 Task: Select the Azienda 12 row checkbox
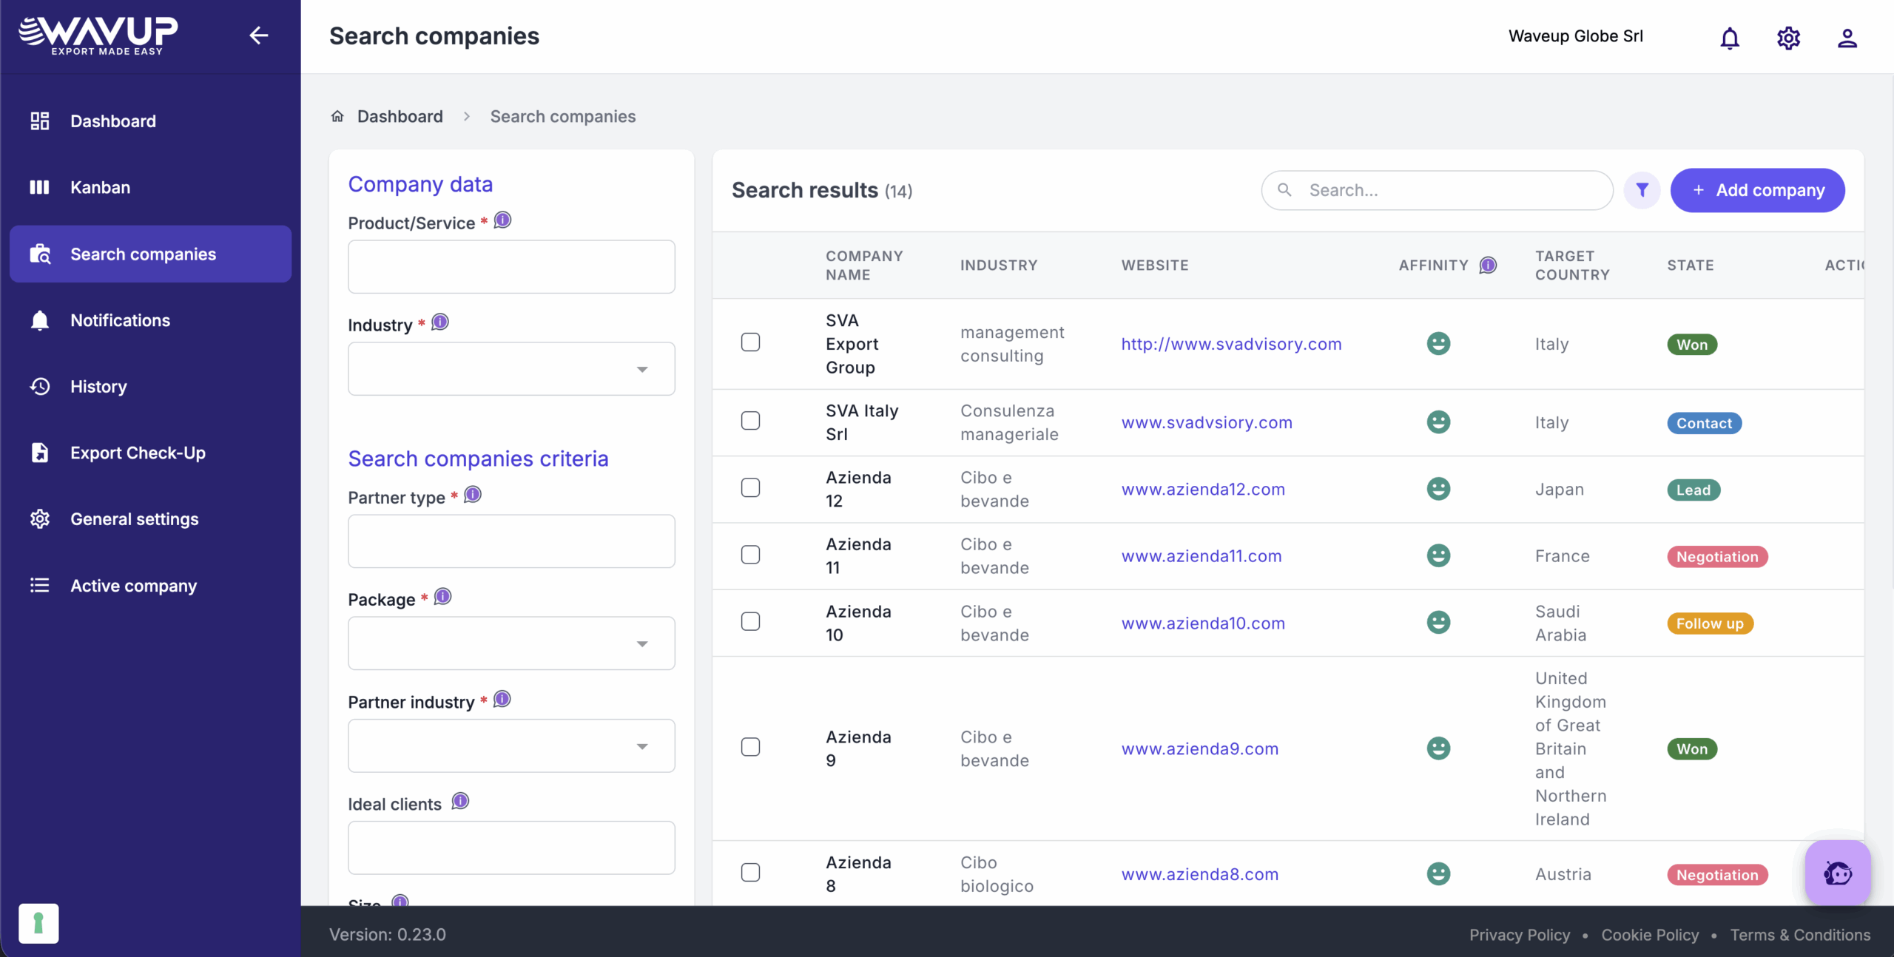click(x=750, y=488)
